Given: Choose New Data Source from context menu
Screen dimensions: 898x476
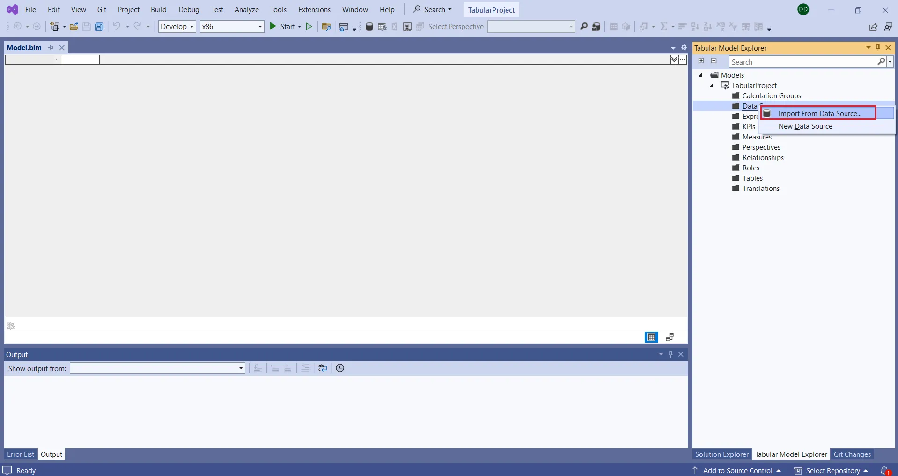Looking at the screenshot, I should [x=805, y=126].
